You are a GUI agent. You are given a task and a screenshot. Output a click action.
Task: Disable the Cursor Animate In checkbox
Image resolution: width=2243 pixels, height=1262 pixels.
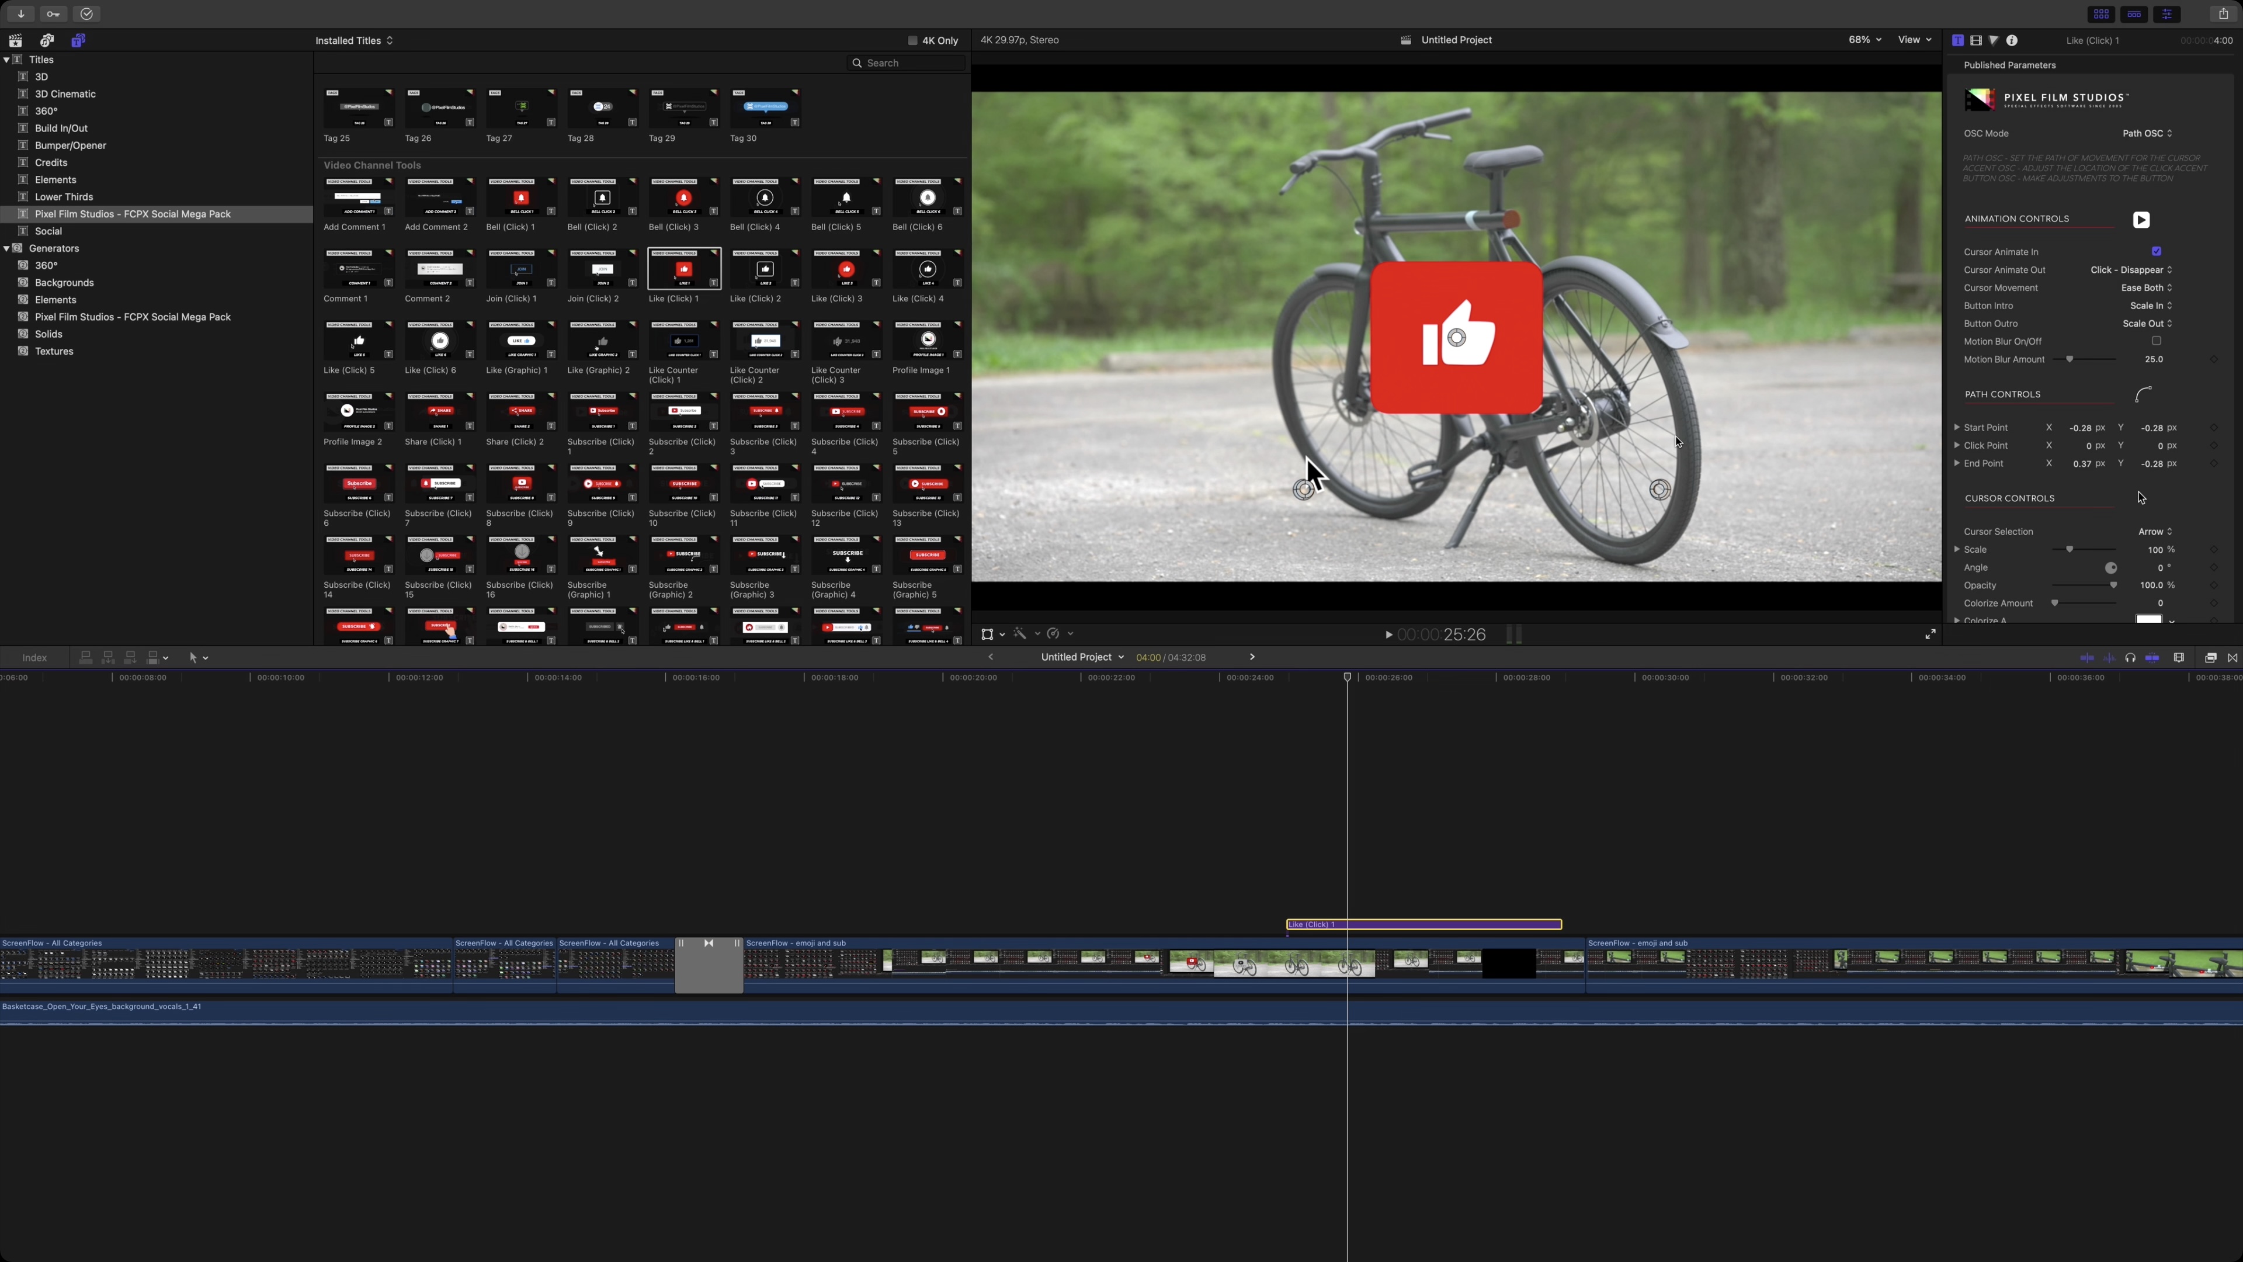click(x=2157, y=252)
